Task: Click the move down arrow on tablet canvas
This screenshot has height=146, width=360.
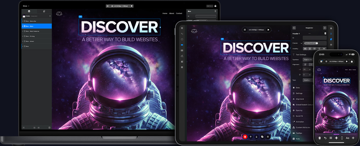Action: [256, 136]
